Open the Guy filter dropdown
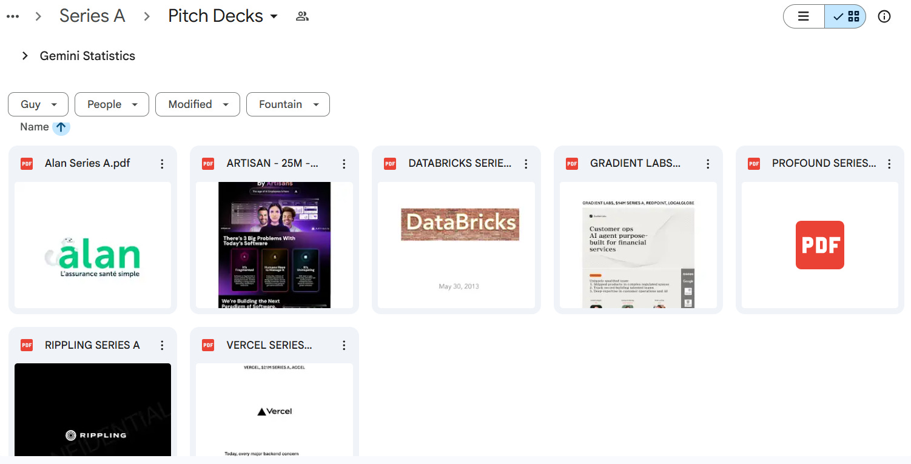This screenshot has width=911, height=464. click(x=38, y=104)
